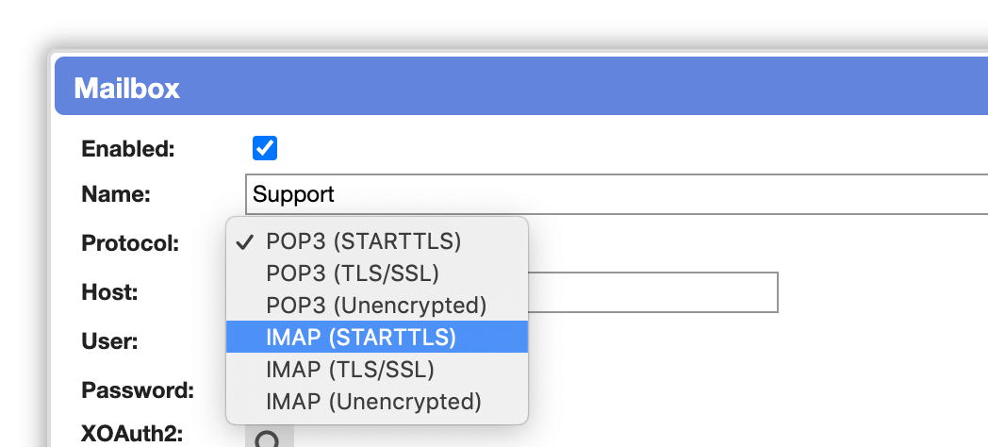The height and width of the screenshot is (447, 988).
Task: Click the Password label
Action: click(138, 390)
